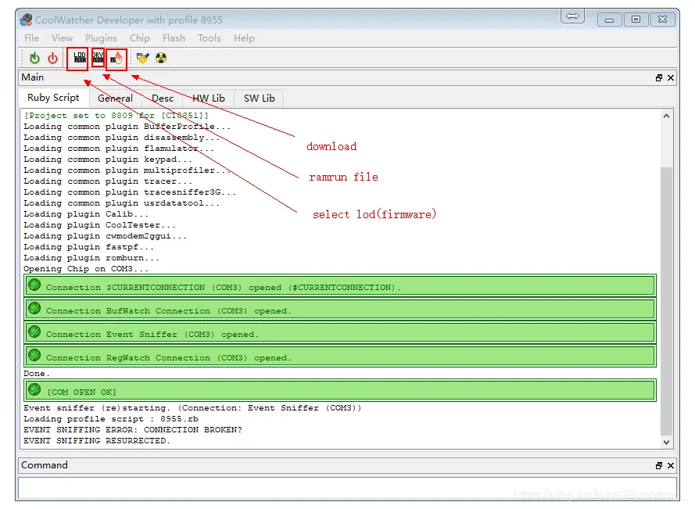Image resolution: width=695 pixels, height=509 pixels.
Task: Click the flame download icon
Action: coord(116,58)
